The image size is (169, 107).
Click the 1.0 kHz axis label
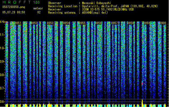(2, 48)
